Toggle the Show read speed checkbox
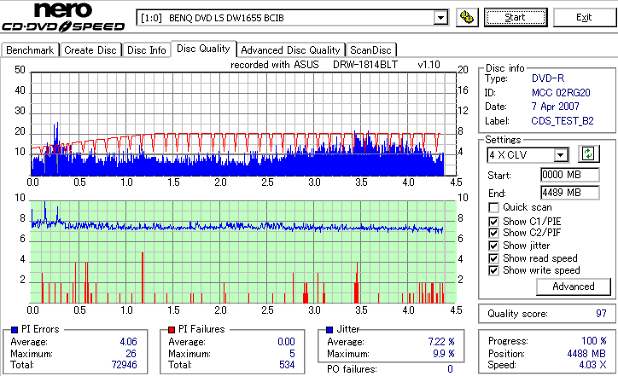The image size is (618, 376). click(x=493, y=258)
